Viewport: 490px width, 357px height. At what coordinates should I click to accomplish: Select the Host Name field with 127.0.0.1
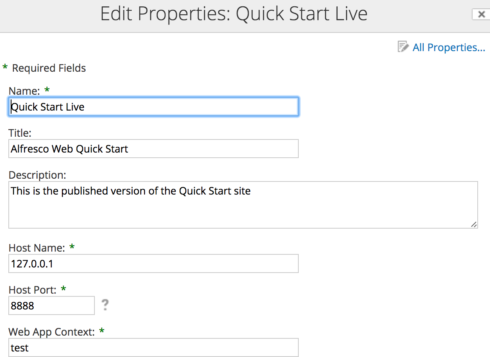(153, 263)
